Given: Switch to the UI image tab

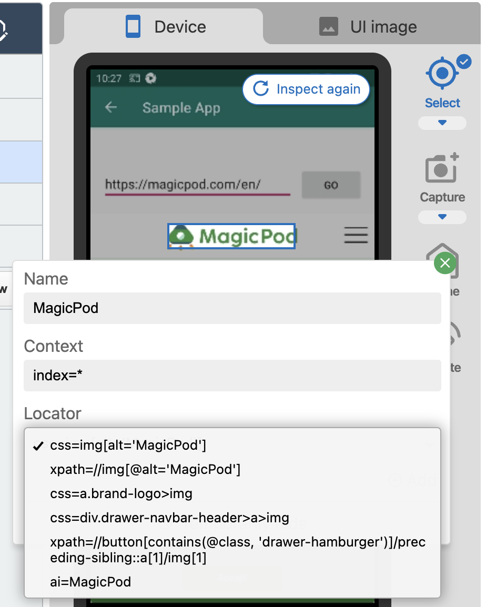Looking at the screenshot, I should coord(368,27).
